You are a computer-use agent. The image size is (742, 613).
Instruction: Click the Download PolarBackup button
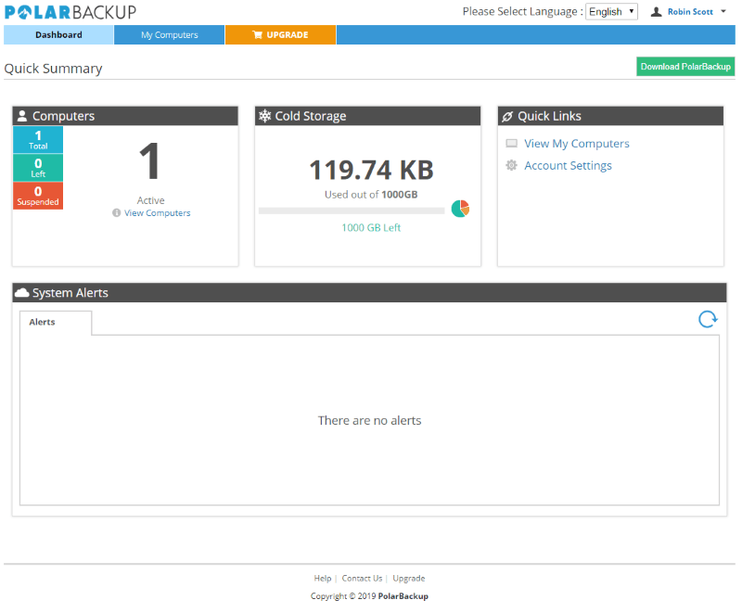click(684, 67)
